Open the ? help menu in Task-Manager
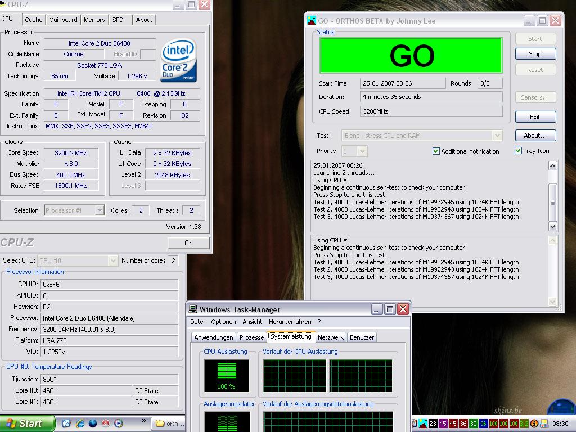 pos(319,322)
